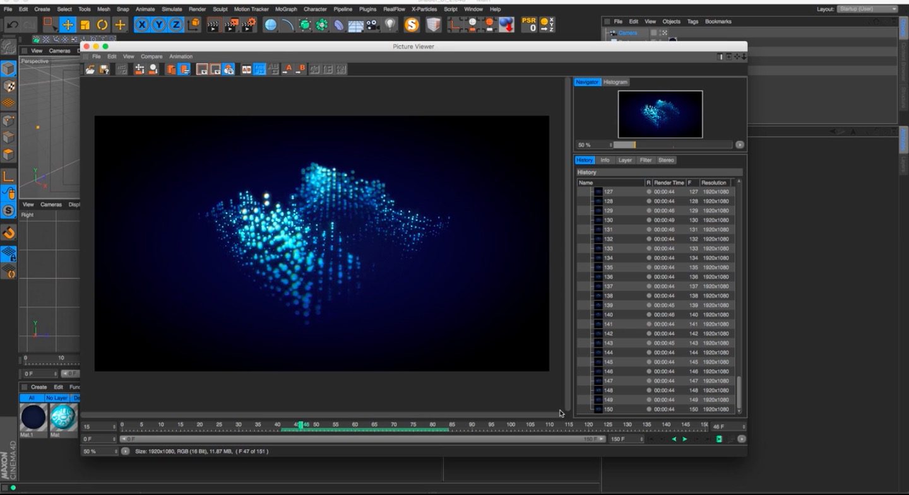Click the Floor environment icon
The width and height of the screenshot is (909, 495).
[x=356, y=25]
